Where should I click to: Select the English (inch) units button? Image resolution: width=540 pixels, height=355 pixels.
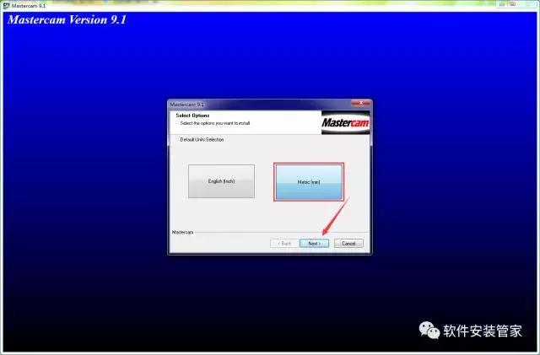(x=221, y=181)
